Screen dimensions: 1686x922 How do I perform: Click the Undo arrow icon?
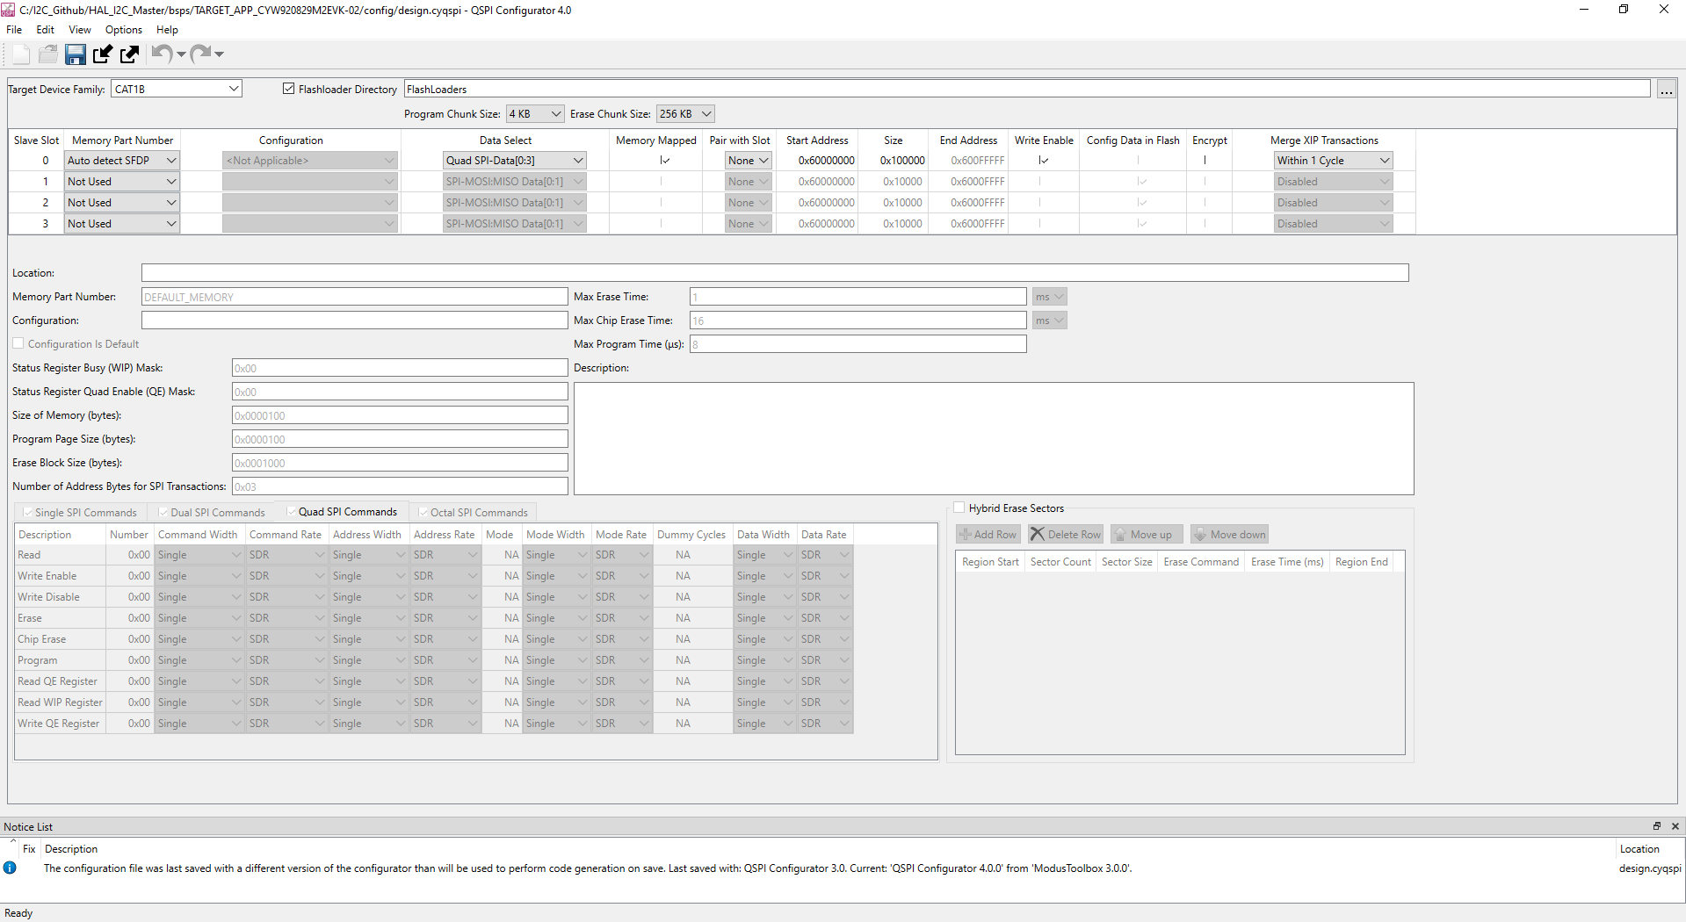coord(161,54)
